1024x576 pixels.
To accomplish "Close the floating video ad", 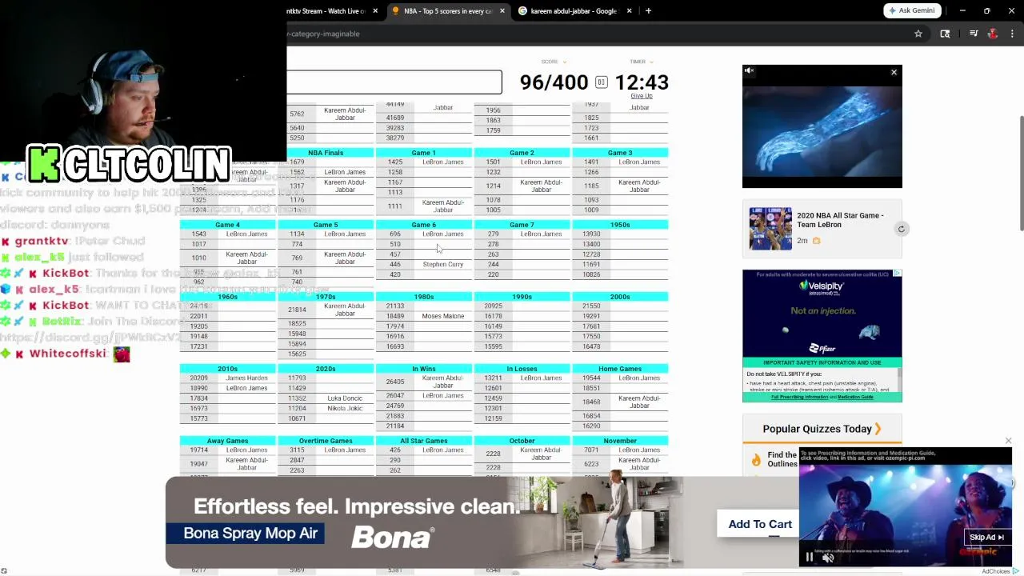I will 1008,441.
